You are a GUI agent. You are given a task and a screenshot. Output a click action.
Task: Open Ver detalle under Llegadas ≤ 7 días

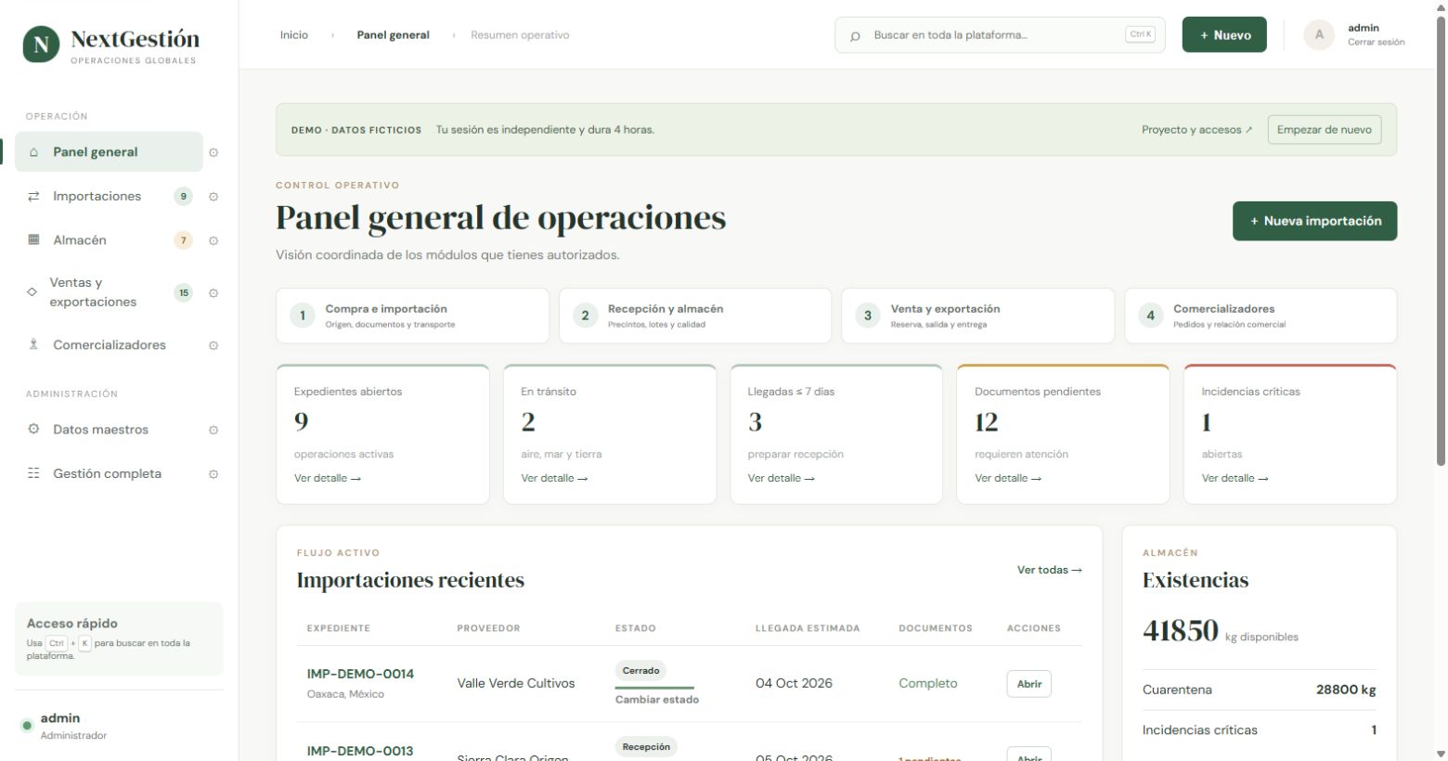782,478
